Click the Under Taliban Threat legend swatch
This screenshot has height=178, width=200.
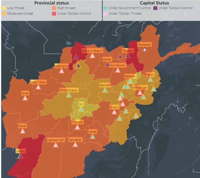pos(105,14)
